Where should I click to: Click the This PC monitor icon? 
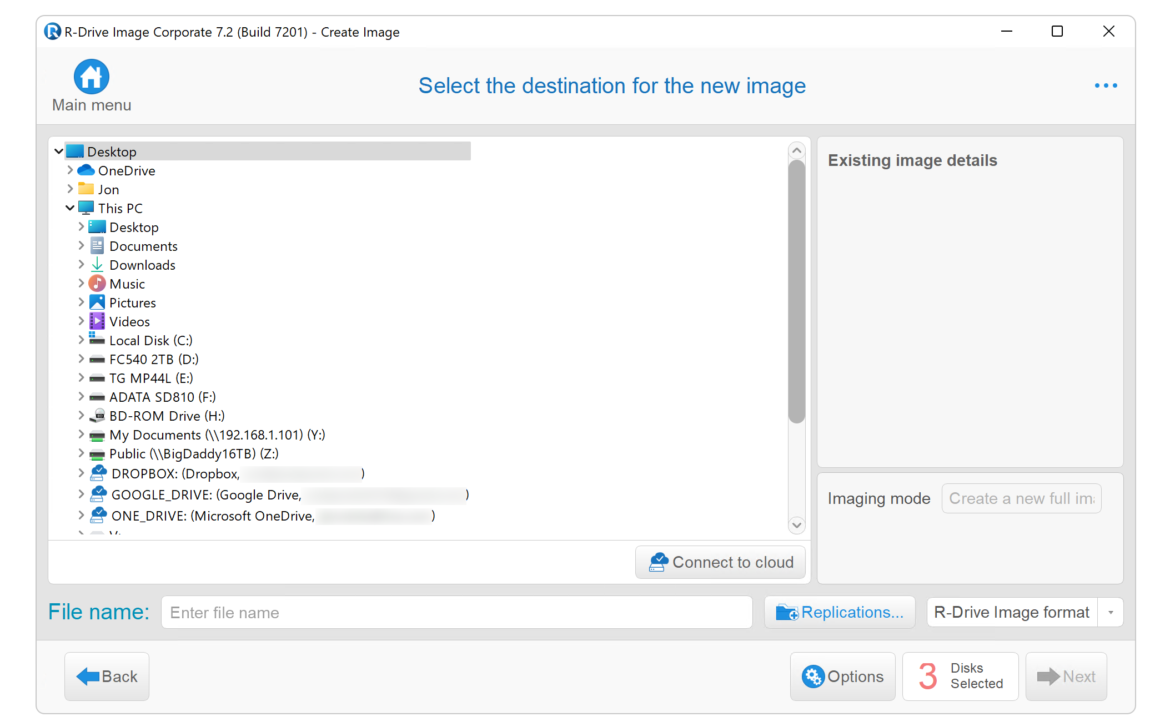(x=86, y=208)
